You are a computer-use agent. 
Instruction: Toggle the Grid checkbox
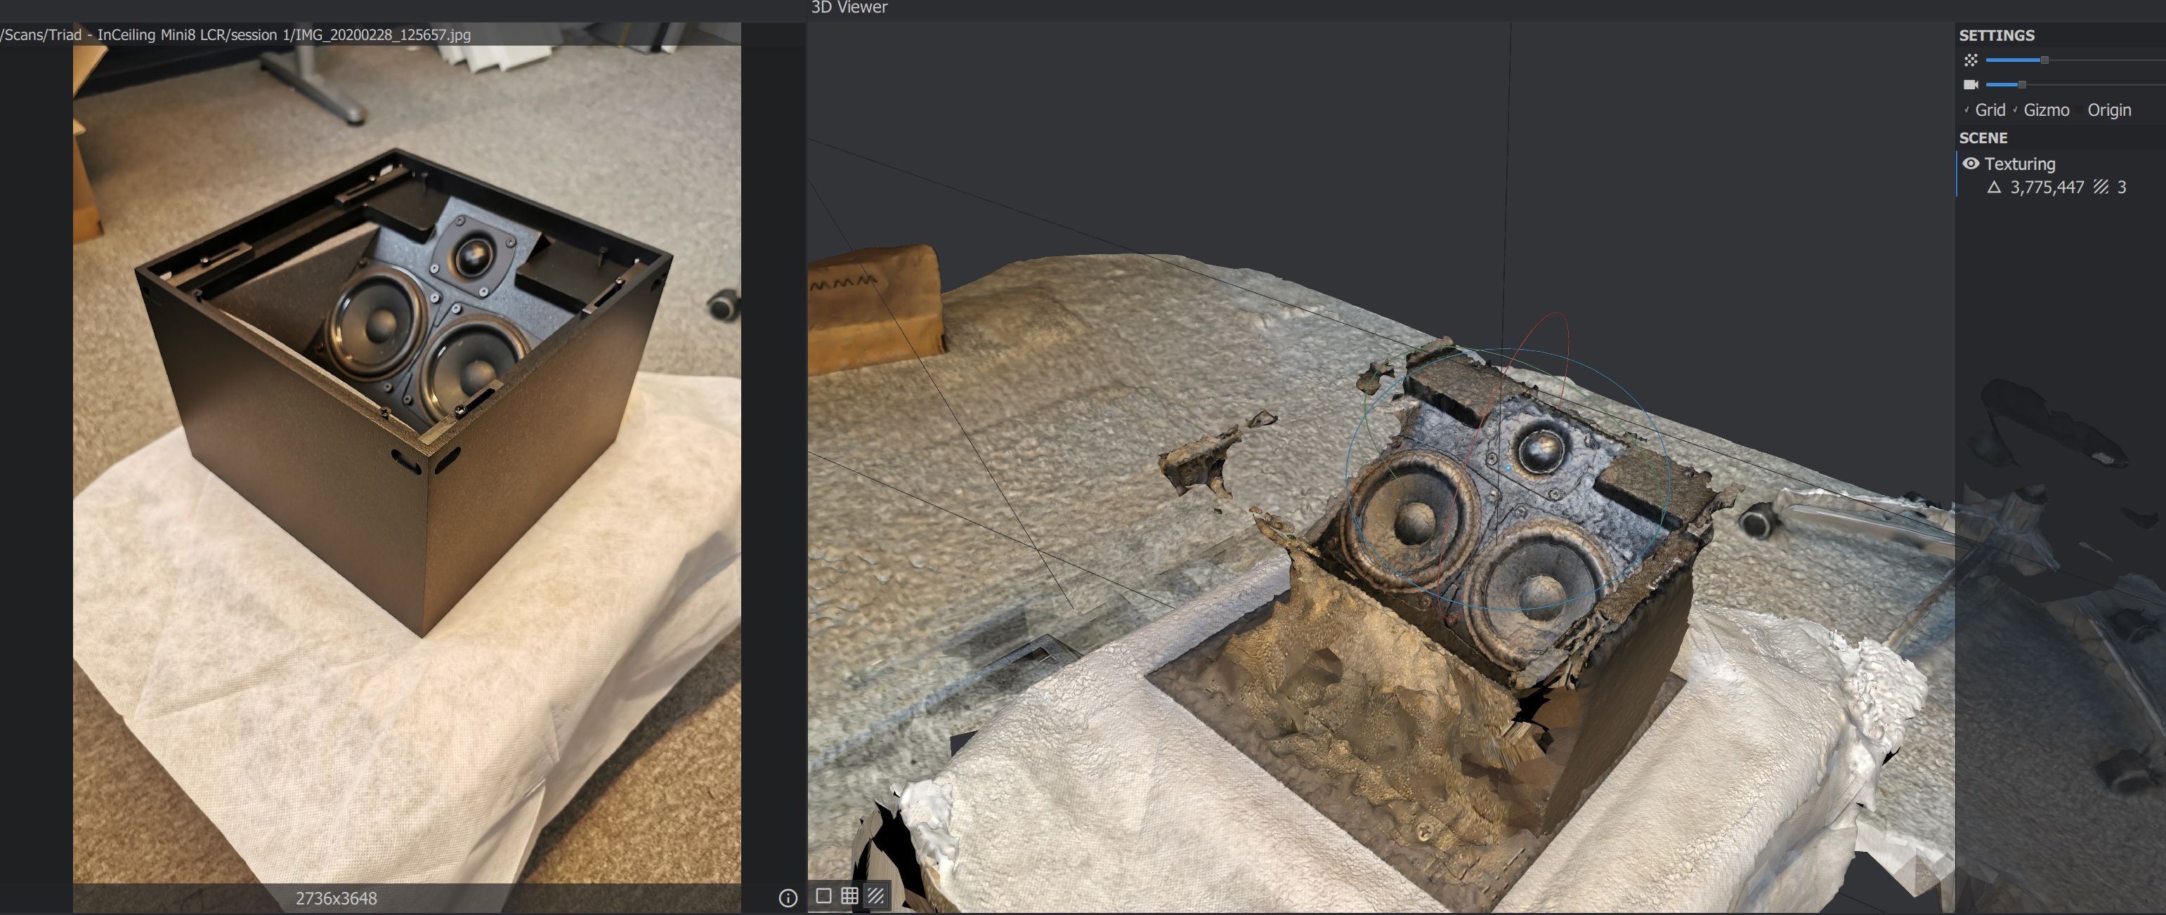tap(1966, 110)
